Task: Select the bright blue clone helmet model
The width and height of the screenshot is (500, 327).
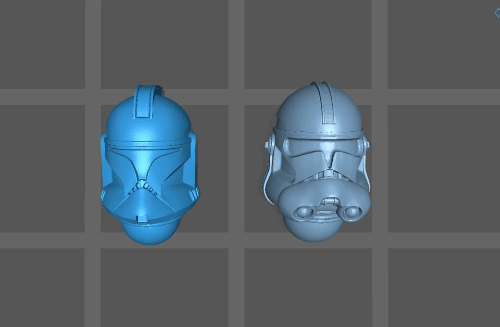Action: pos(149,165)
